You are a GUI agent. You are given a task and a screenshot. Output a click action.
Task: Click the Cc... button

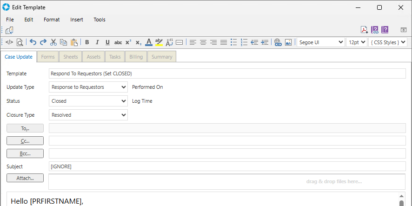25,141
